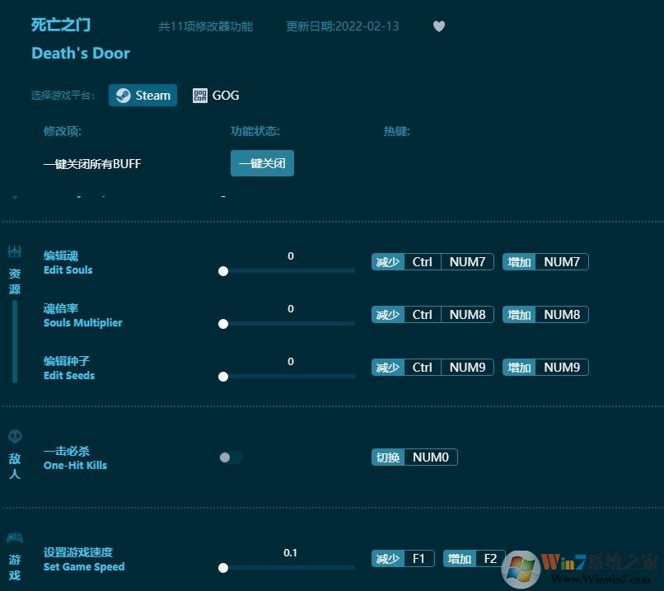This screenshot has height=591, width=664.
Task: Select the GOG platform option
Action: click(x=216, y=96)
